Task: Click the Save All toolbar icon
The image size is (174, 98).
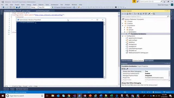Action: click(19, 7)
